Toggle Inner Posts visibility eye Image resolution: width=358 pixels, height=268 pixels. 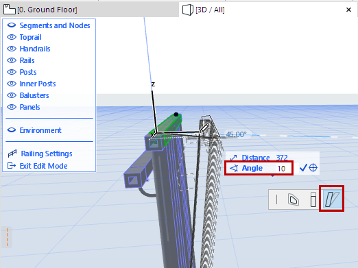tap(12, 84)
